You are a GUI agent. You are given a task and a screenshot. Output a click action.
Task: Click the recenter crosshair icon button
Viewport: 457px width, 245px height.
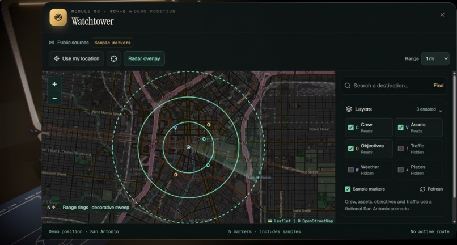[113, 58]
